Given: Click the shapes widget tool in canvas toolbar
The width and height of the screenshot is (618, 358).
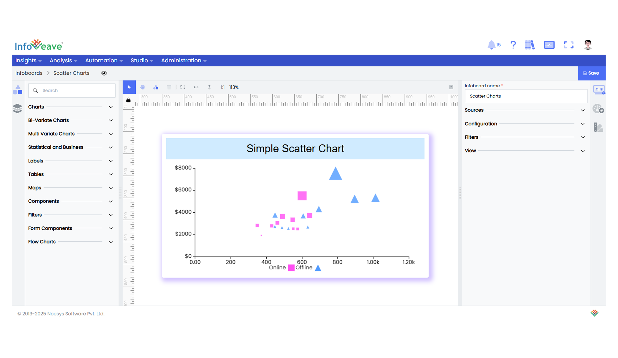Looking at the screenshot, I should tap(156, 87).
